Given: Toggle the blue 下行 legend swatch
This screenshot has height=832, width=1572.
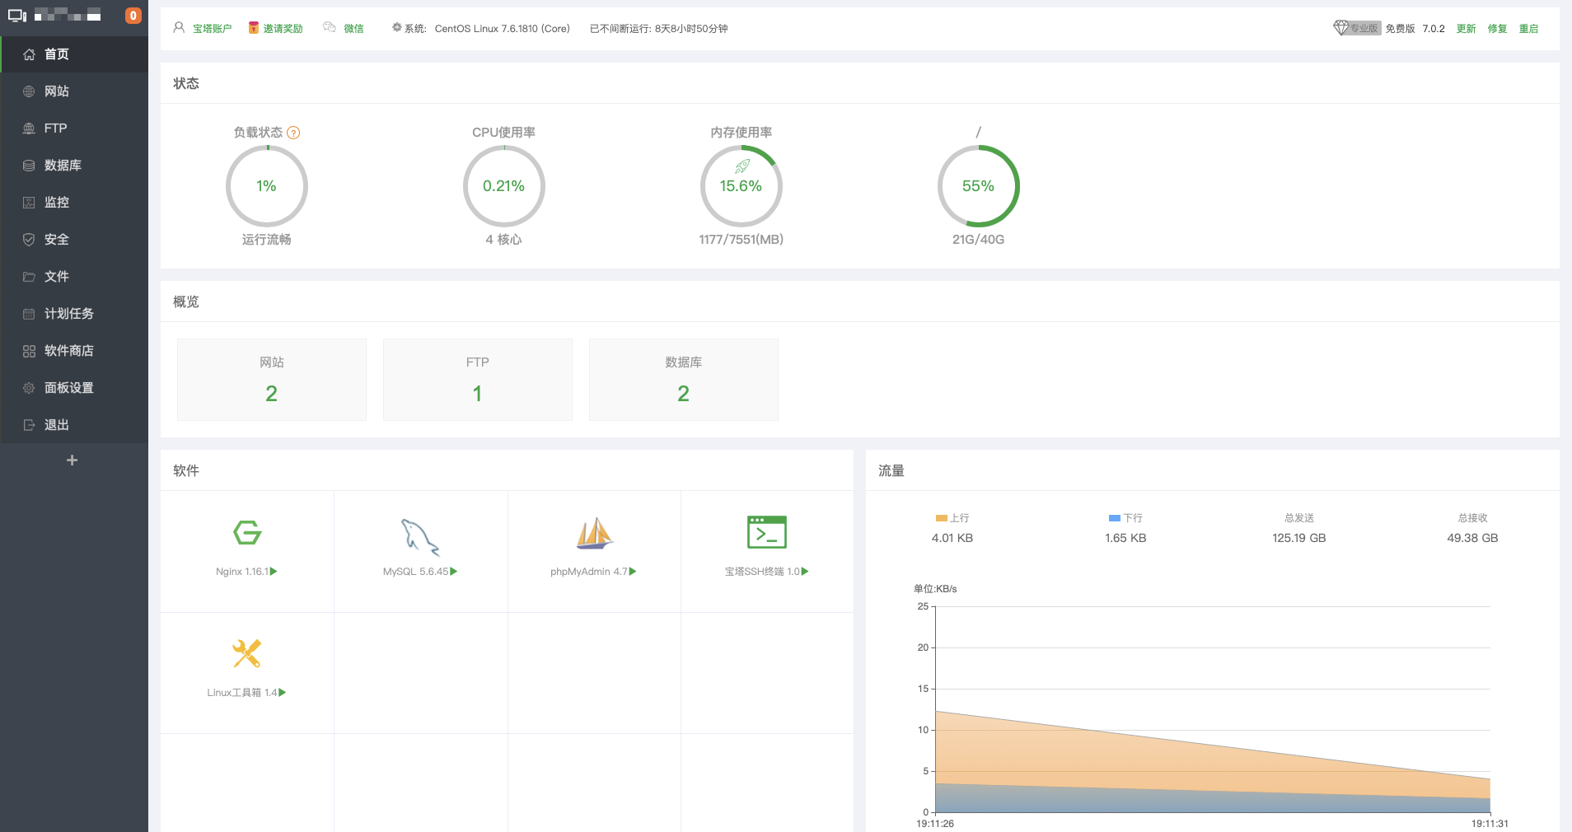Looking at the screenshot, I should (1115, 518).
